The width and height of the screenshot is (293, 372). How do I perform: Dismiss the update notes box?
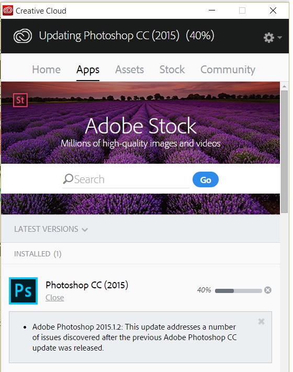coord(261,321)
